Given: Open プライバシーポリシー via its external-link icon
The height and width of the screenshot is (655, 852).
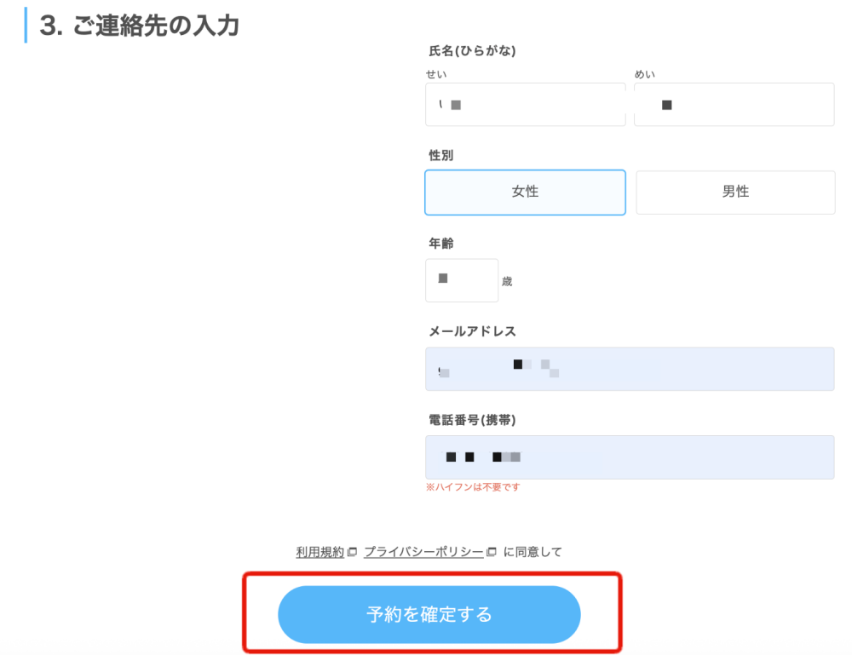Looking at the screenshot, I should point(492,551).
